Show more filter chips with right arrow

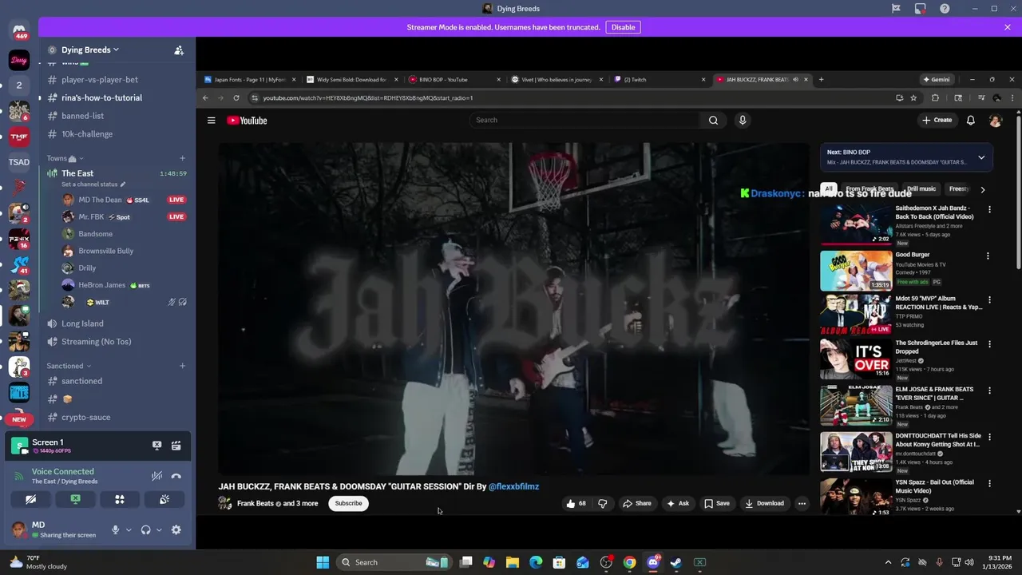[x=982, y=189]
